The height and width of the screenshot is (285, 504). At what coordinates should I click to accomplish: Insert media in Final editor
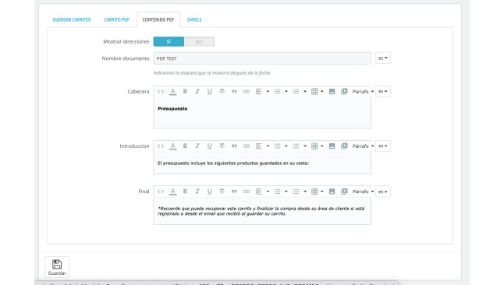pos(344,192)
